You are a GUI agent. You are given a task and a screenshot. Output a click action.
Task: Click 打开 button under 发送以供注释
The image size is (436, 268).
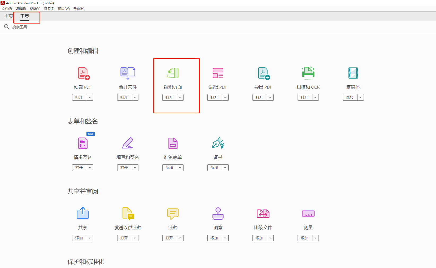pyautogui.click(x=124, y=238)
